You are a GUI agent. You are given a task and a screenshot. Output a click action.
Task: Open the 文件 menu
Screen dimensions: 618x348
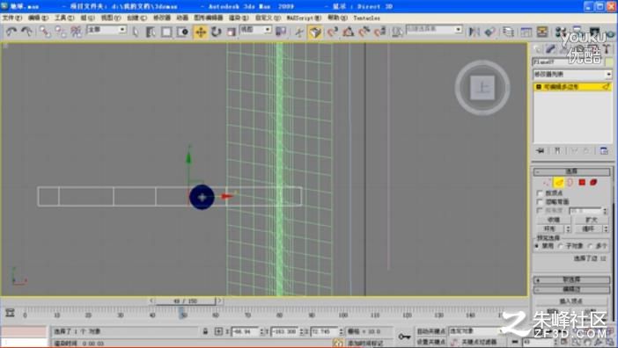tap(12, 18)
